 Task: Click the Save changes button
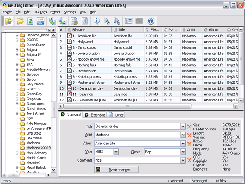pos(116,170)
